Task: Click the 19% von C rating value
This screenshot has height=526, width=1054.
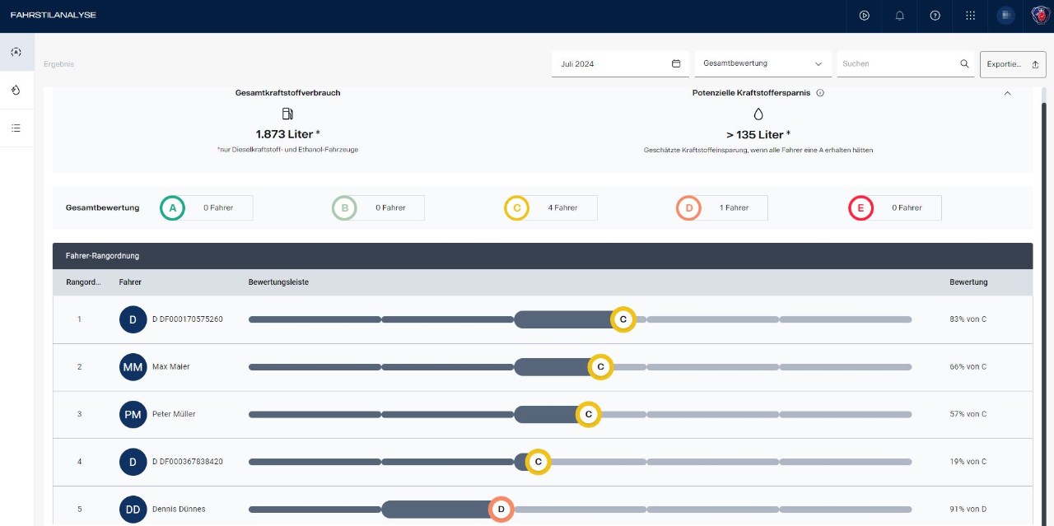Action: [968, 462]
